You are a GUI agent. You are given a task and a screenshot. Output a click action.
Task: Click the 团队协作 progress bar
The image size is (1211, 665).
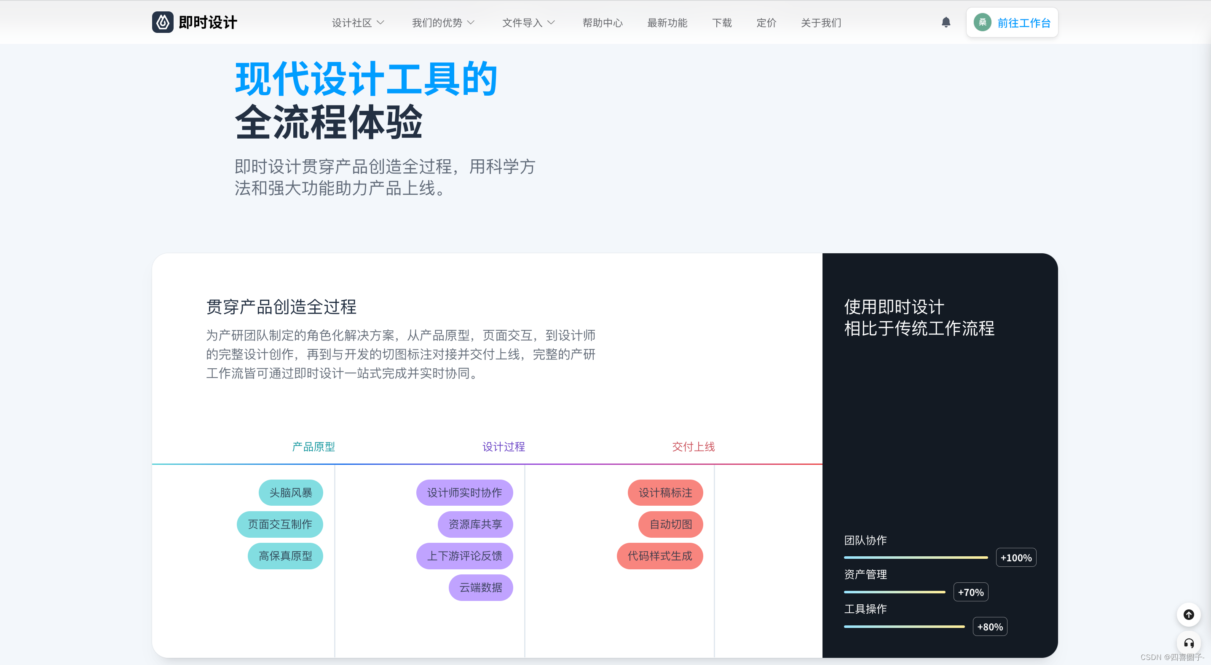coord(916,557)
